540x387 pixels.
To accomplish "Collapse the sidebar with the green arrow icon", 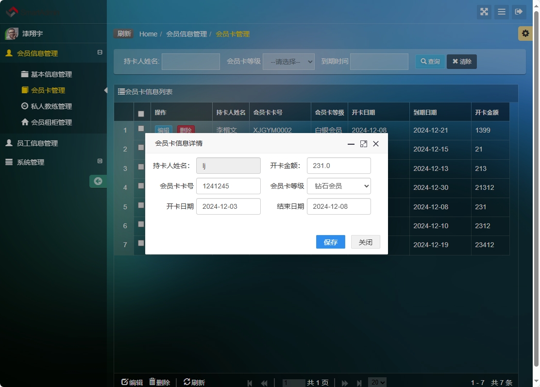I will coord(98,181).
